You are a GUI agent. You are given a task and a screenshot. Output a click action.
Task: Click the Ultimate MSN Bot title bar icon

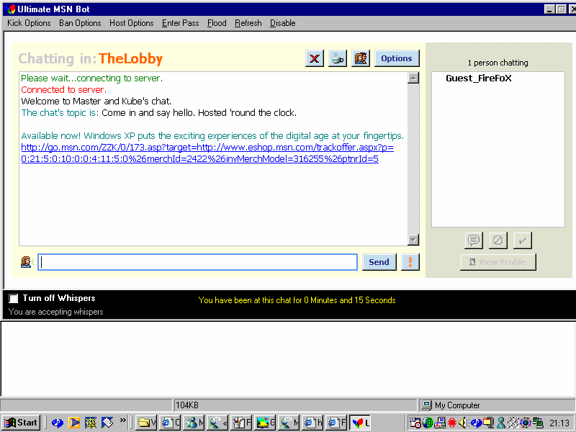tap(12, 9)
